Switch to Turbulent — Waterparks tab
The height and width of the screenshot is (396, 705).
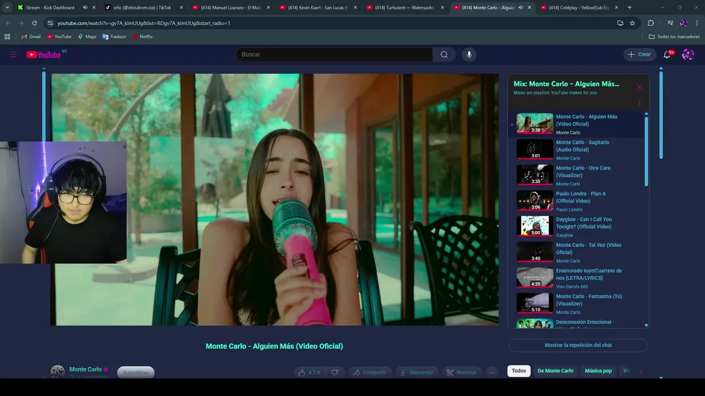click(x=405, y=8)
